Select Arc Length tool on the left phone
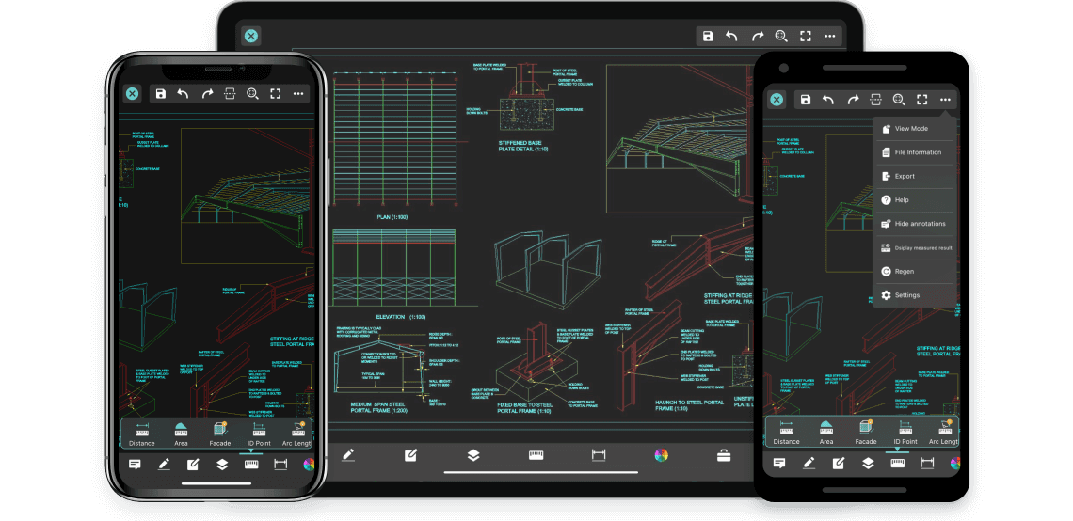 pos(297,434)
